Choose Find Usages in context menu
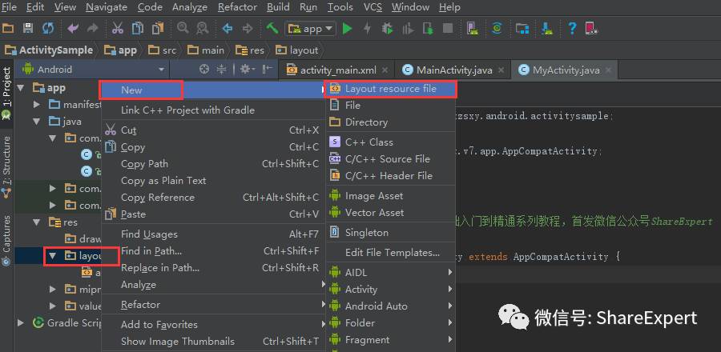 [213, 234]
